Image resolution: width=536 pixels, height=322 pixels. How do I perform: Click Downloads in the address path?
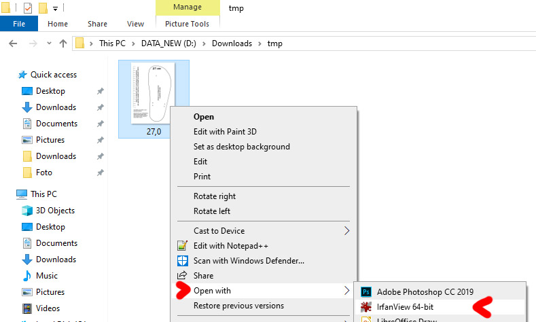coord(232,43)
